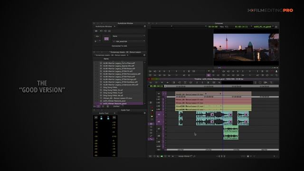Toggle the A1 track selector
The width and height of the screenshot is (304, 171).
coord(158,99)
